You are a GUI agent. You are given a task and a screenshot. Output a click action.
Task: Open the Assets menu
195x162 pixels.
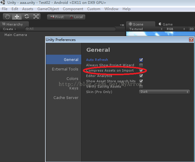click(x=28, y=9)
